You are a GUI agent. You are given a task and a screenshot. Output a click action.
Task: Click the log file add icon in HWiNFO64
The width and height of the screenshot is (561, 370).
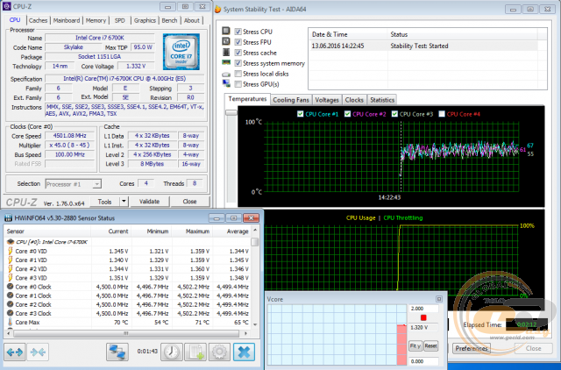[x=195, y=352]
